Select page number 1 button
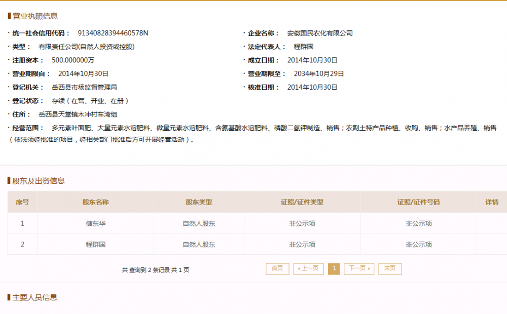Screen dimensions: 507x314 click(334, 269)
